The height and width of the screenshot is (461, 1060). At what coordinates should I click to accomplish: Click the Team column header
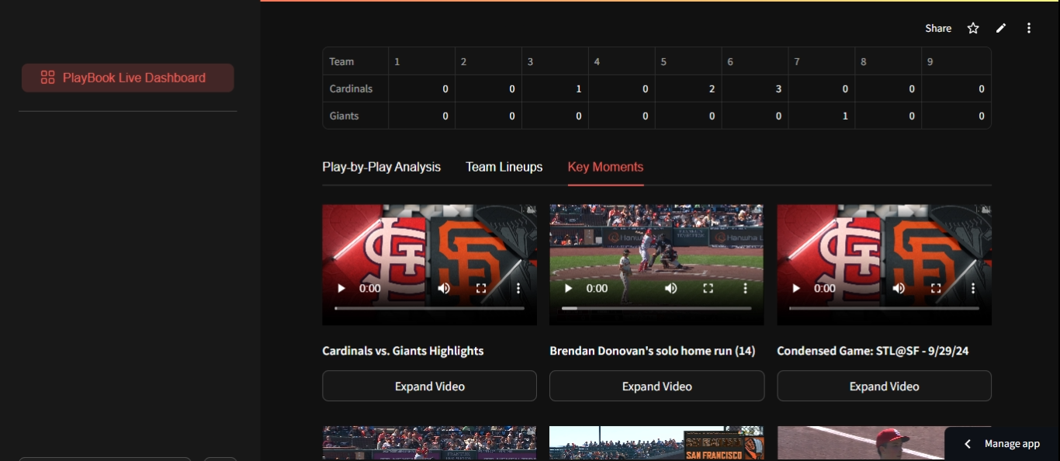(355, 61)
